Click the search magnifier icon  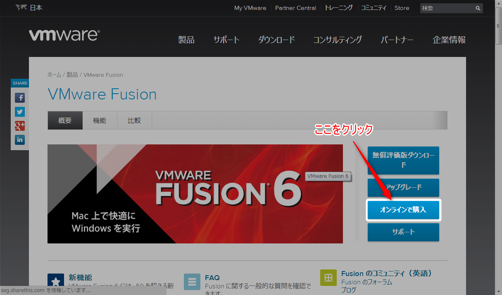coord(478,8)
